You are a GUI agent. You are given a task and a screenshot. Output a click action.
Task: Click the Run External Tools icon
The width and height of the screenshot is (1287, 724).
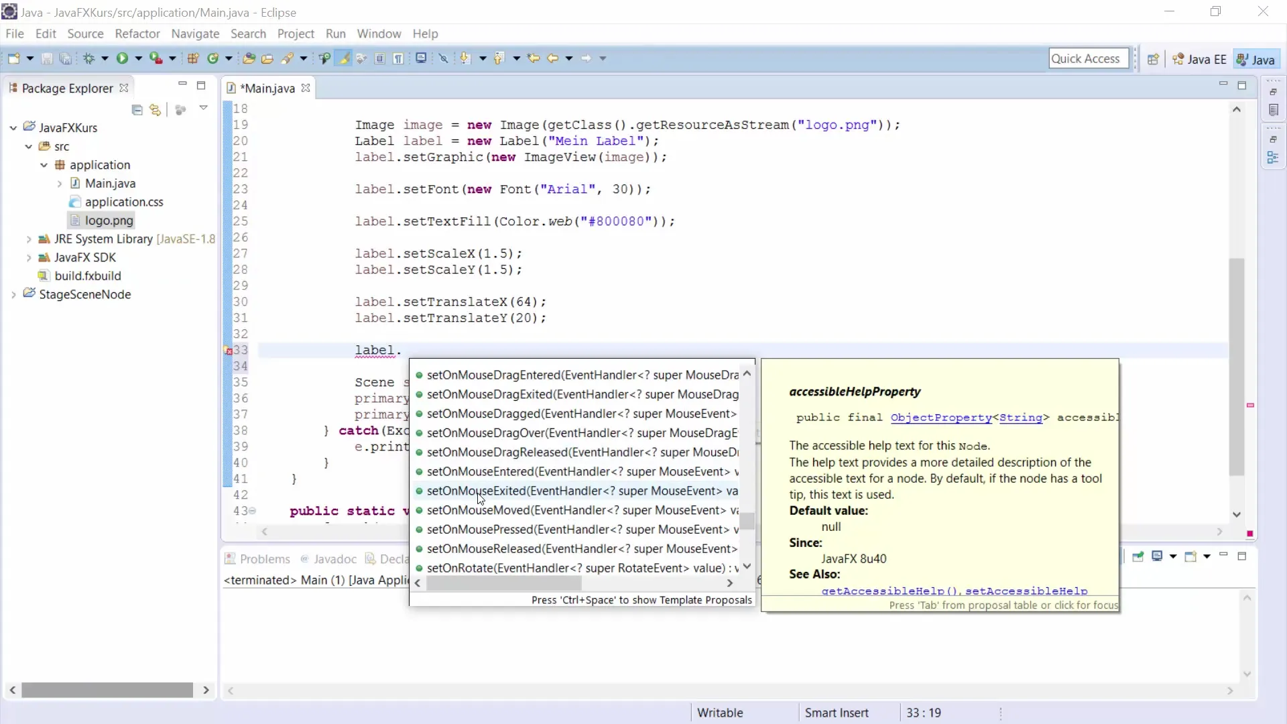(156, 59)
